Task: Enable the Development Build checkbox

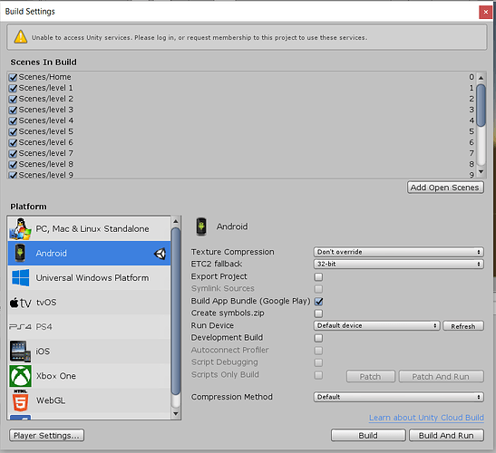Action: coord(318,338)
